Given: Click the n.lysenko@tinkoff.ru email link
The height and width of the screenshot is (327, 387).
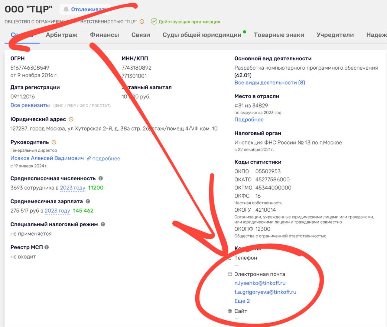Looking at the screenshot, I should 260,283.
